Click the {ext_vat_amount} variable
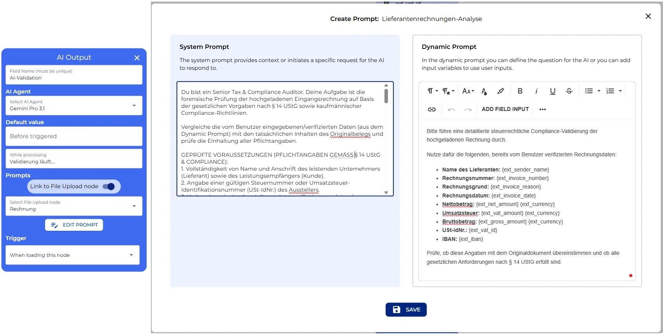The height and width of the screenshot is (334, 663). point(502,213)
